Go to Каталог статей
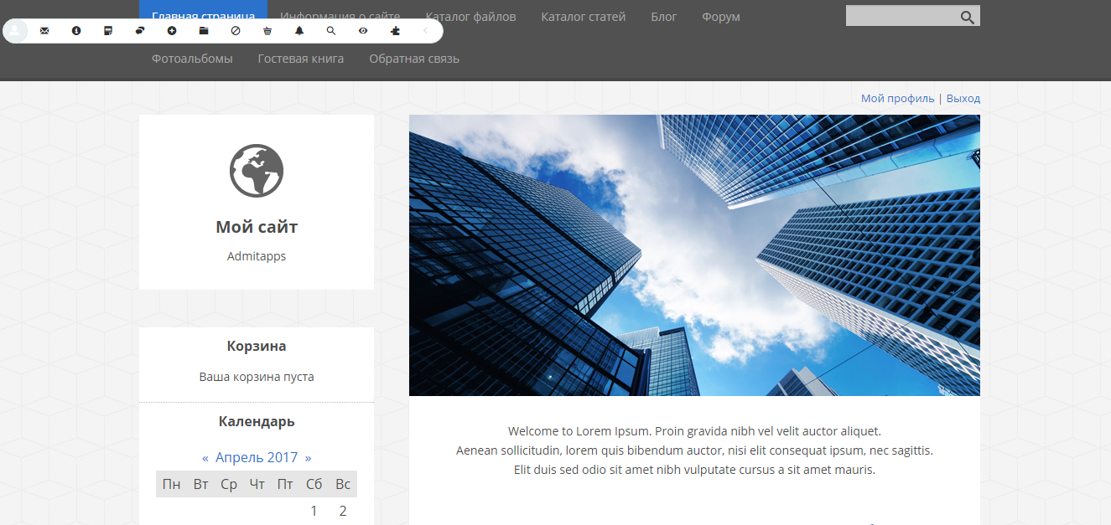Screen dimensions: 1111x525 [x=584, y=16]
